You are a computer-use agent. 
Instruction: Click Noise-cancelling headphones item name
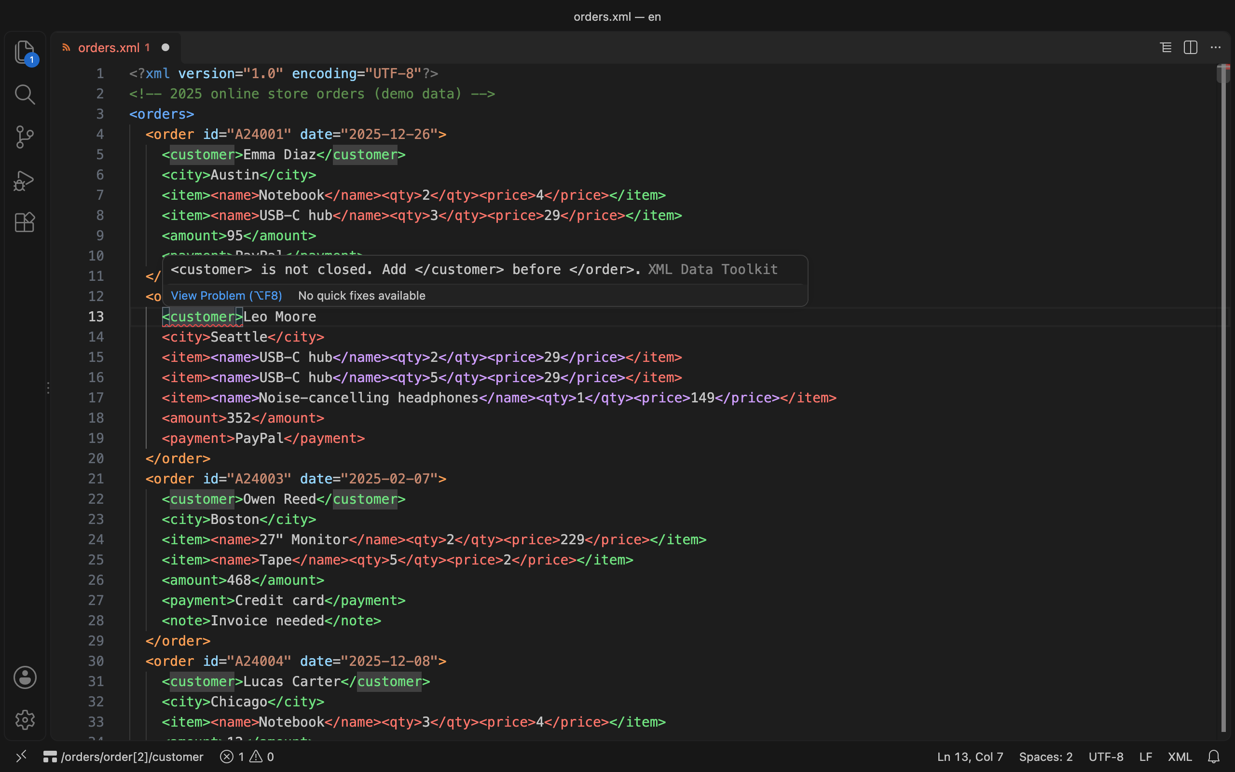369,398
